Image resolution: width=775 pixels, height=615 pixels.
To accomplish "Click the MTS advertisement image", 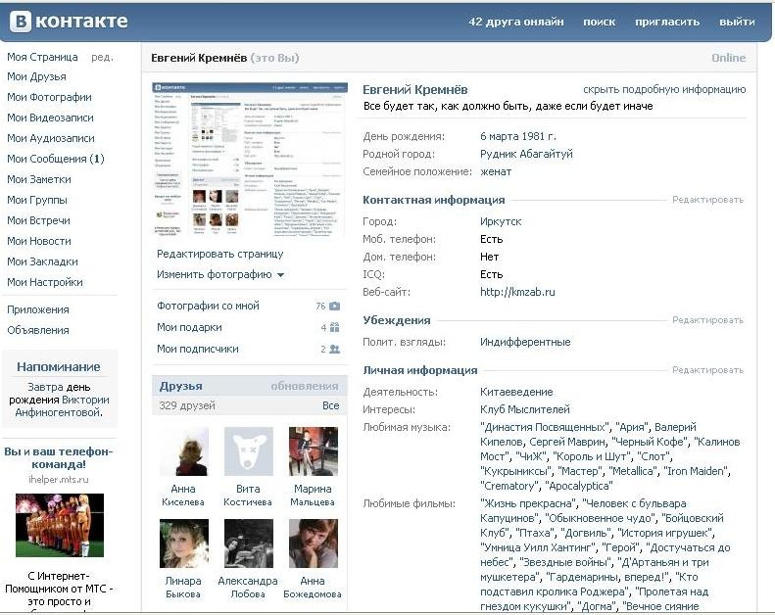I will pos(60,525).
